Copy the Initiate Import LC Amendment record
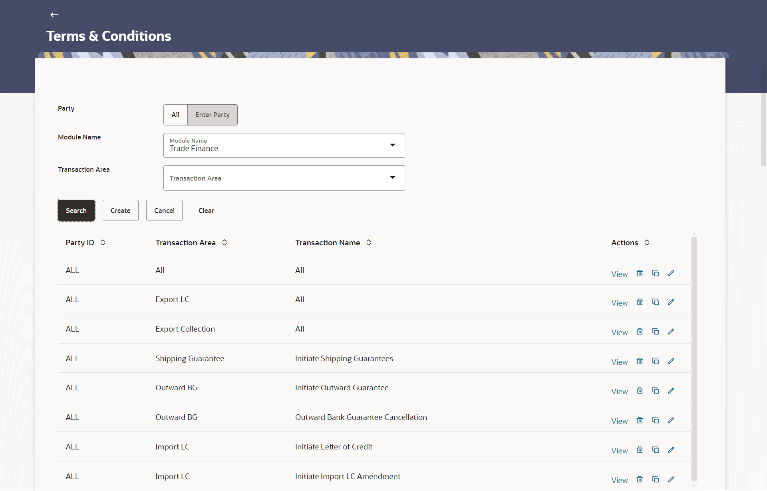 (x=656, y=479)
